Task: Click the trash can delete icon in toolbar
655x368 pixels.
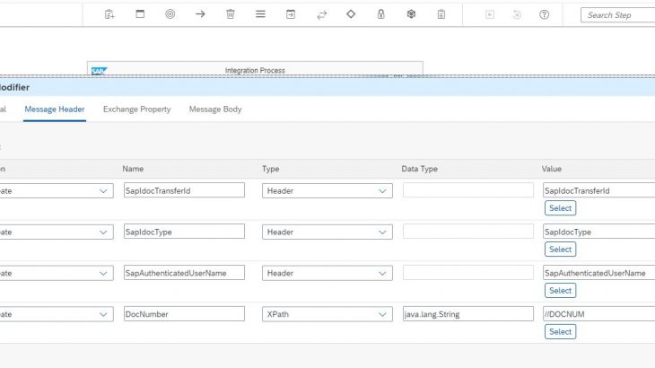Action: click(x=231, y=14)
